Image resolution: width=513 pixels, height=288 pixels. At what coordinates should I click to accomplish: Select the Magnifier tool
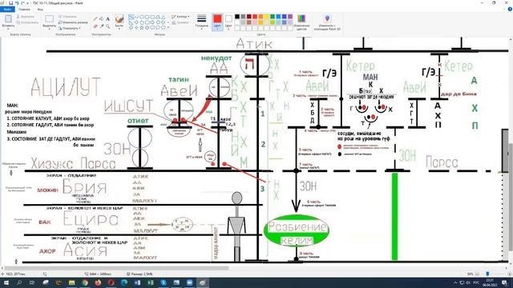pos(107,26)
